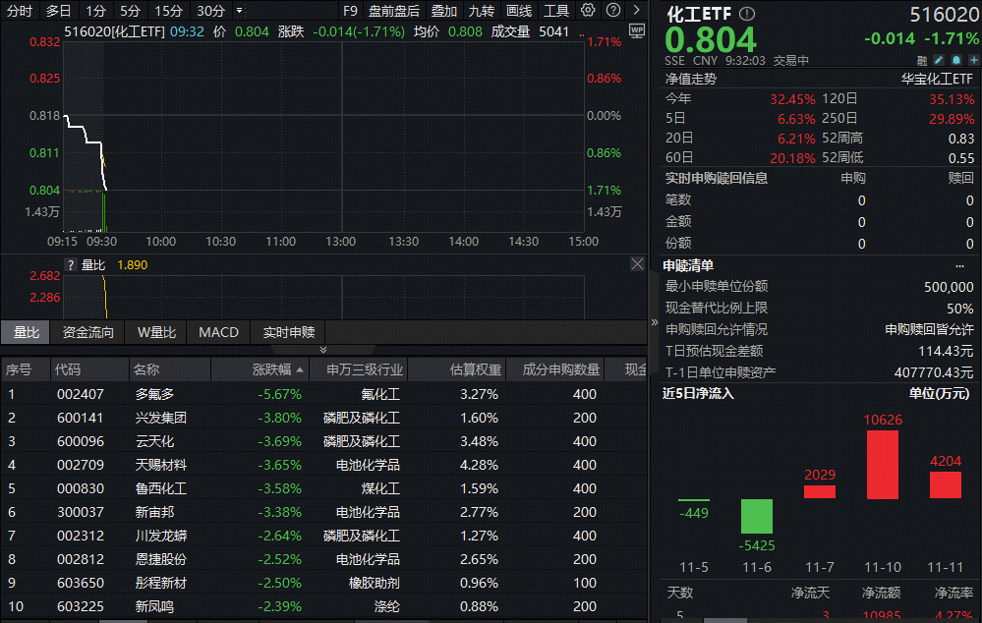Expand more options in 申赎清单 header

959,265
